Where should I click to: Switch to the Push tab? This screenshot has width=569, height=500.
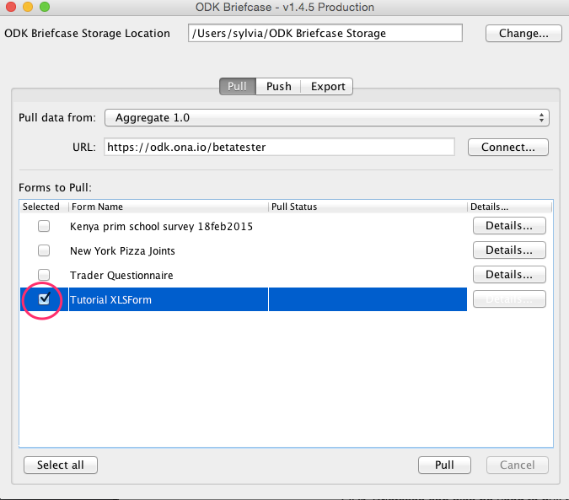point(279,86)
